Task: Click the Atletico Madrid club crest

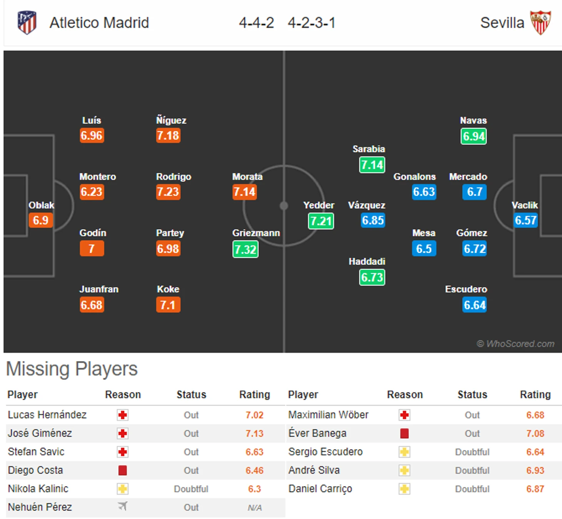Action: point(27,22)
